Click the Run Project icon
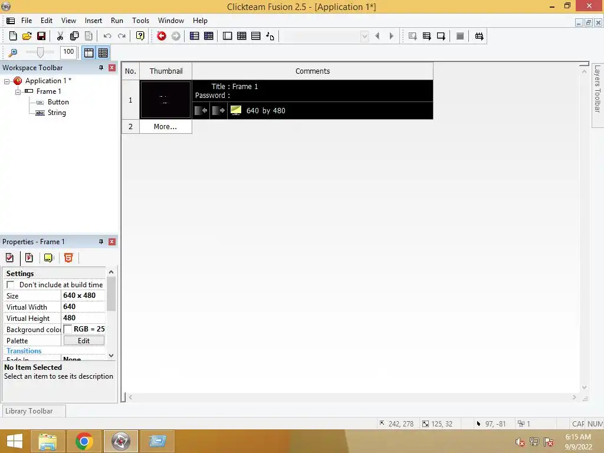Screen dimensions: 604x453 coord(412,36)
